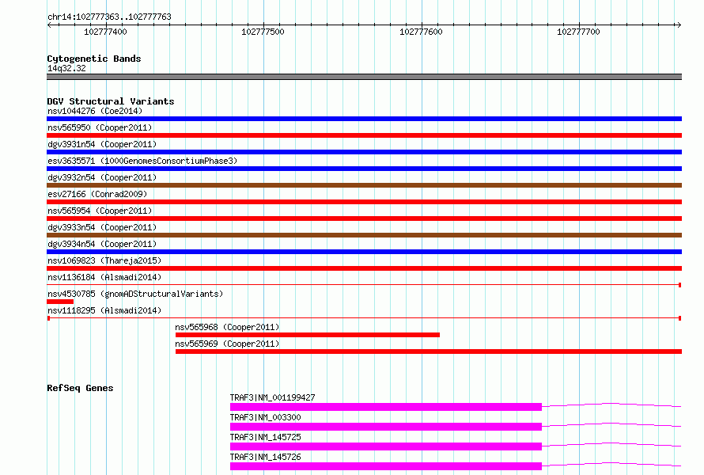This screenshot has height=475, width=704.
Task: Click variant label nsv1118295 (Alsmadi2014)
Action: (104, 310)
